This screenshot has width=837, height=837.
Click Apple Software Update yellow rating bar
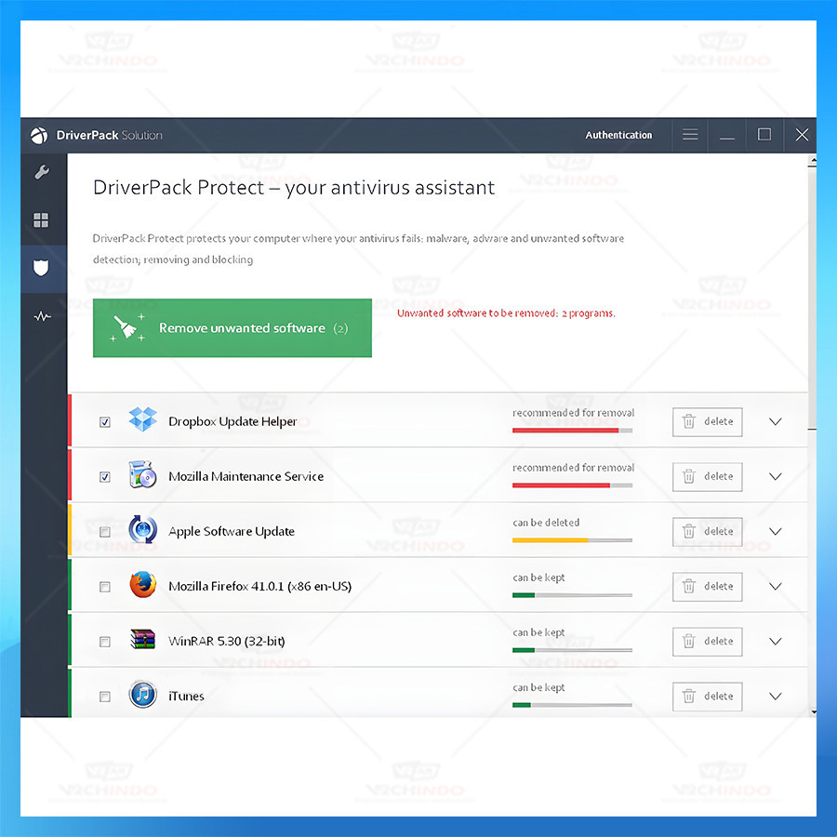coord(572,540)
